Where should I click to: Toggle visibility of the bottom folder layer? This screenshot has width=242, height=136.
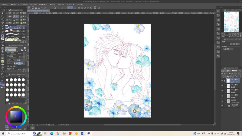[x=222, y=106]
